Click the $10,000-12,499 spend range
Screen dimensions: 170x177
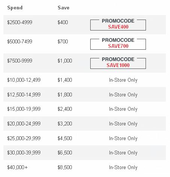point(24,80)
